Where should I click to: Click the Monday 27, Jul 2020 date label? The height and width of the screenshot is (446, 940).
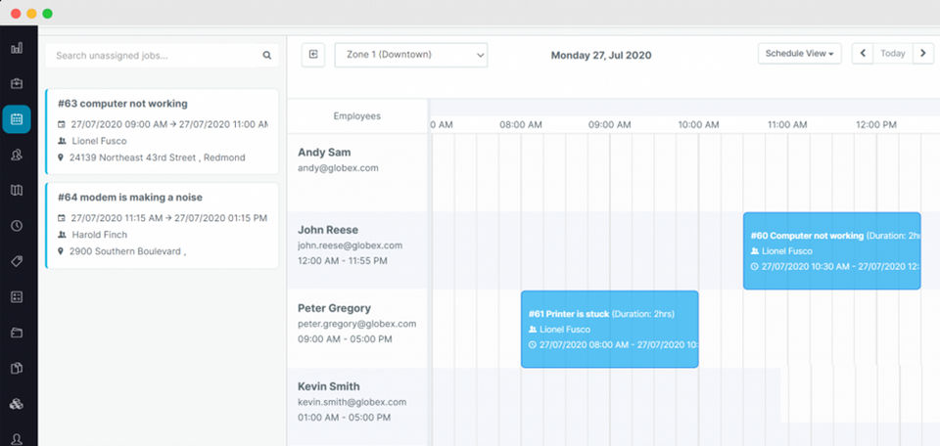click(601, 55)
